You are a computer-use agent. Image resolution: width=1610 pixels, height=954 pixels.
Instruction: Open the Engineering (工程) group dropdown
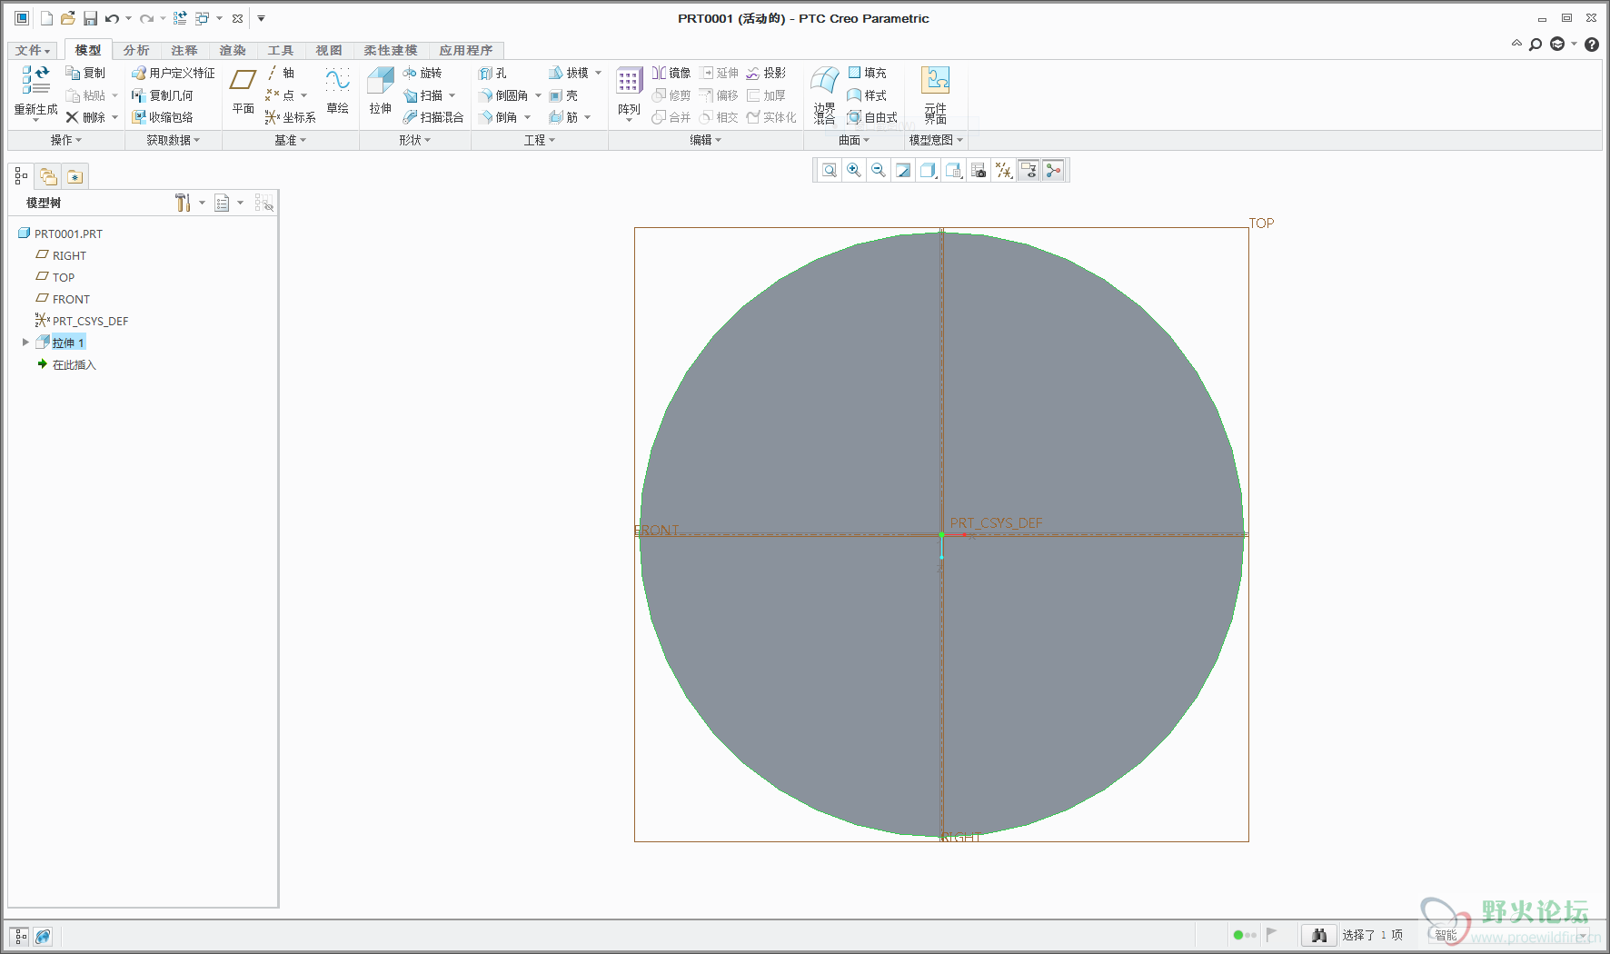coord(540,140)
